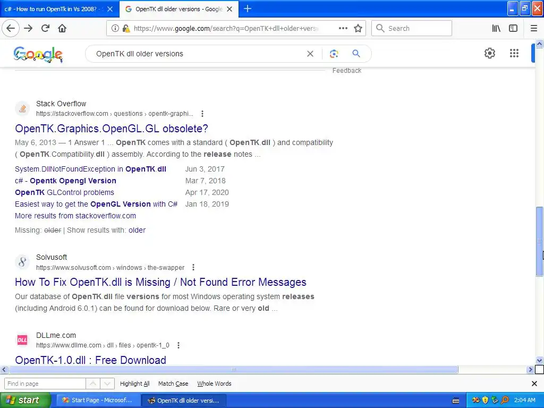
Task: Select 'OpenTK dll older versi...' taskbar item
Action: (x=184, y=401)
